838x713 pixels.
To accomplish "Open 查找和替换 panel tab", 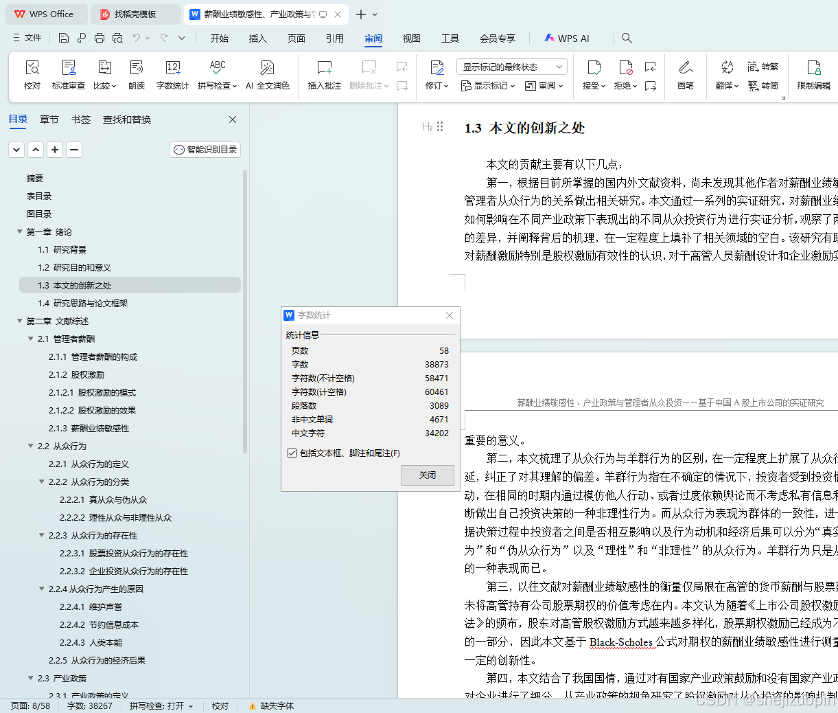I will point(127,120).
